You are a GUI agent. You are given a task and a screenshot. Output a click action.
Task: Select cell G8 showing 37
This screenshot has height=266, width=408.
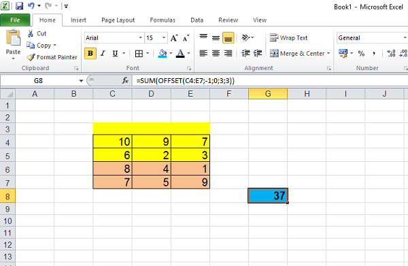tap(268, 196)
